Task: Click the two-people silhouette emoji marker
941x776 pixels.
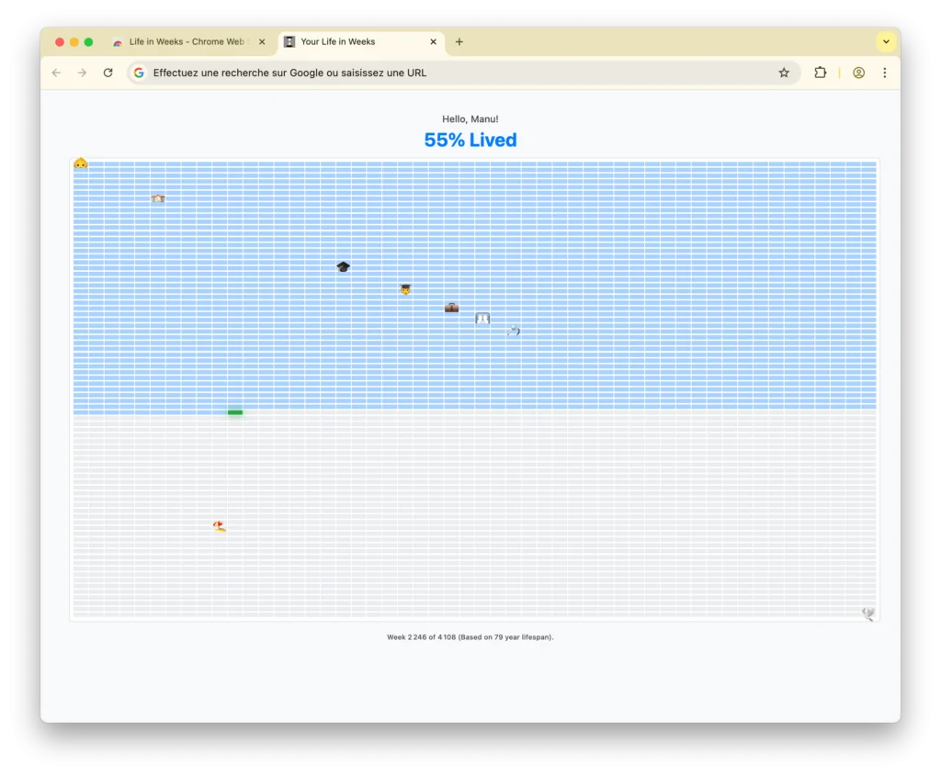Action: [482, 319]
